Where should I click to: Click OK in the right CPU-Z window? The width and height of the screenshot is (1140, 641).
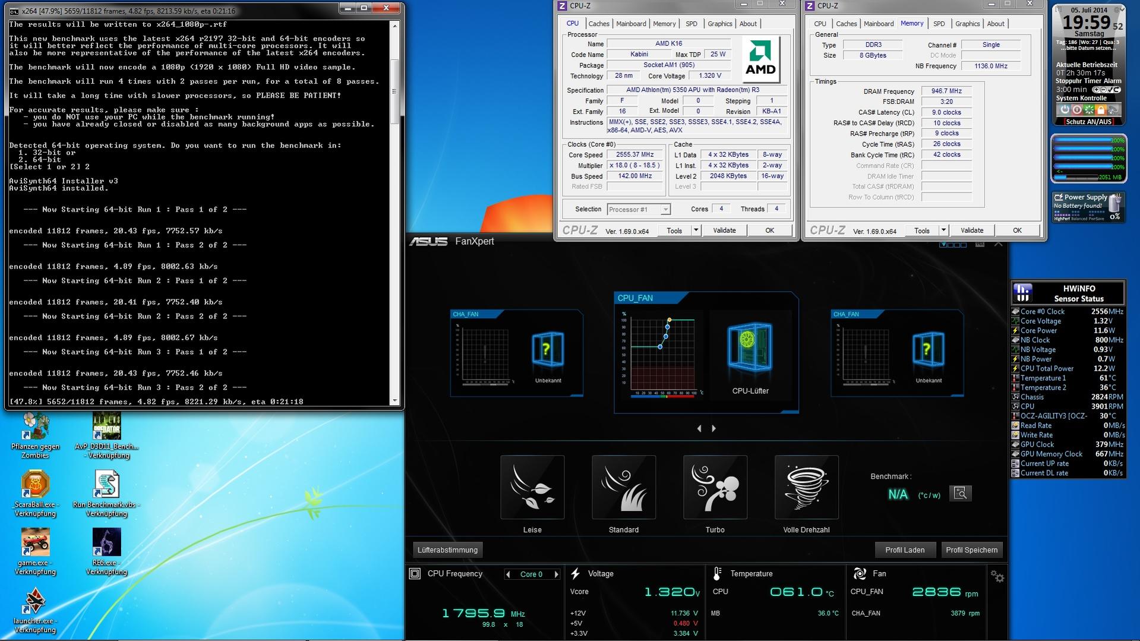click(x=1017, y=230)
